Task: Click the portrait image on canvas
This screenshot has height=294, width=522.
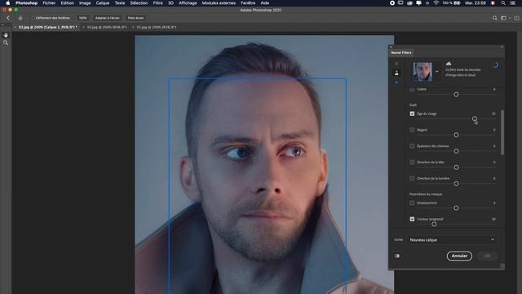Action: tap(264, 165)
